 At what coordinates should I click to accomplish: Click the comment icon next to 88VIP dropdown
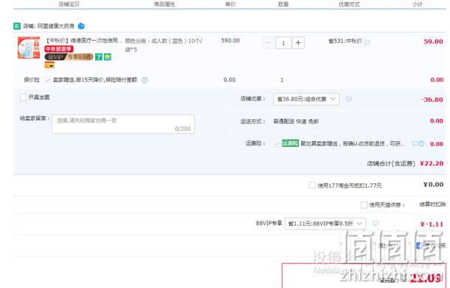pos(375,223)
